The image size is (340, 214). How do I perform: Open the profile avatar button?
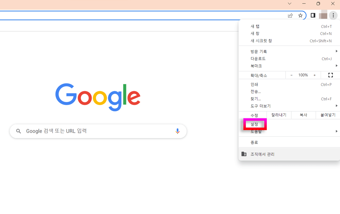(x=323, y=15)
